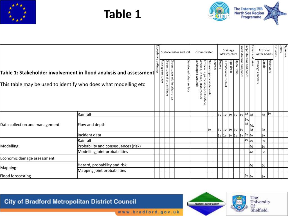Click 'Large Streams and ponds' column header

pos(247,61)
